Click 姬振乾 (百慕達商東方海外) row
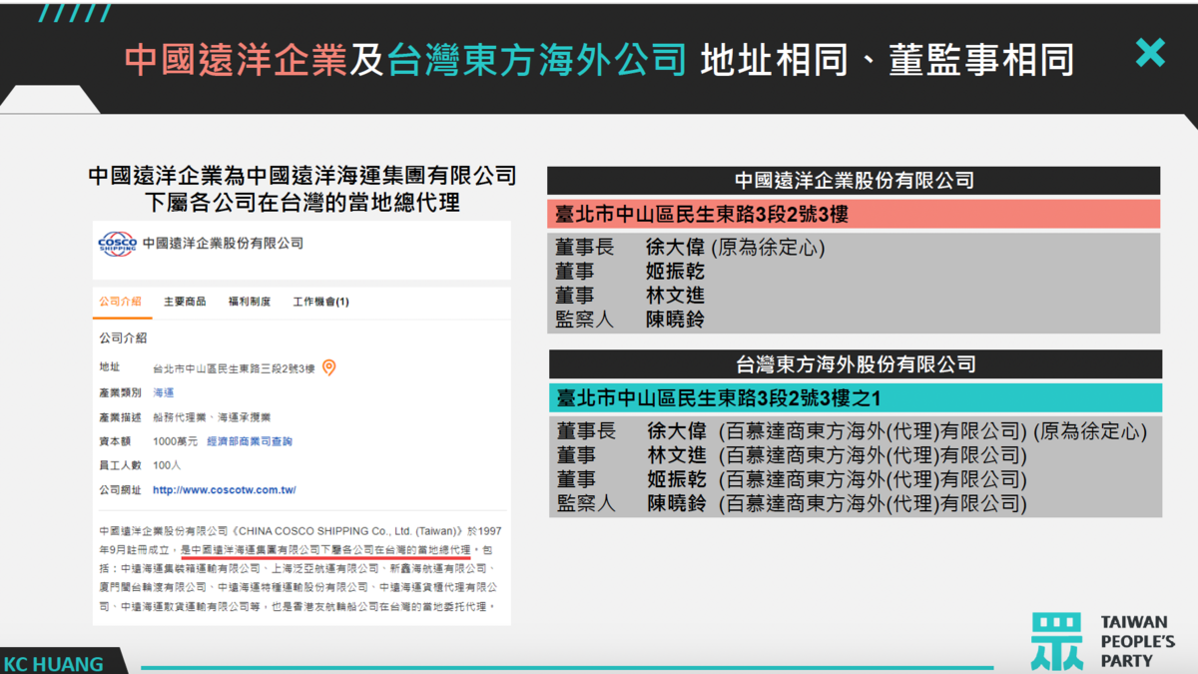 coord(792,479)
